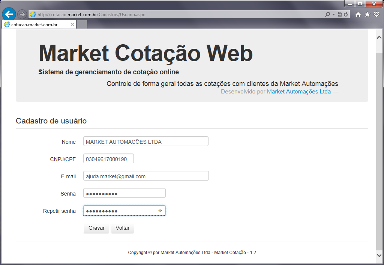Click scrollbar up arrow
The height and width of the screenshot is (265, 384).
pos(379,38)
